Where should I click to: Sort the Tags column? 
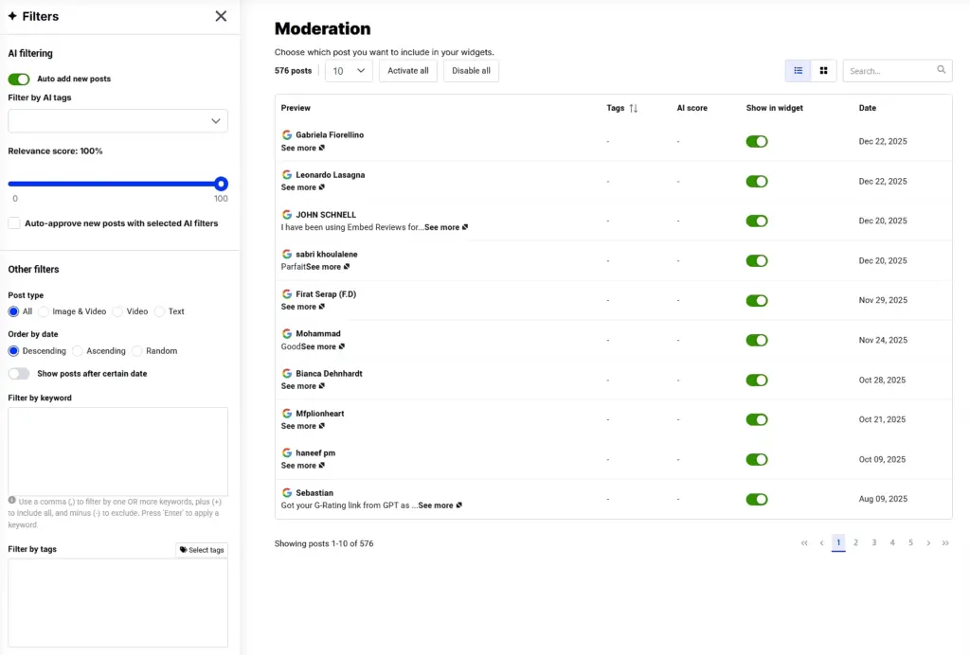tap(632, 108)
